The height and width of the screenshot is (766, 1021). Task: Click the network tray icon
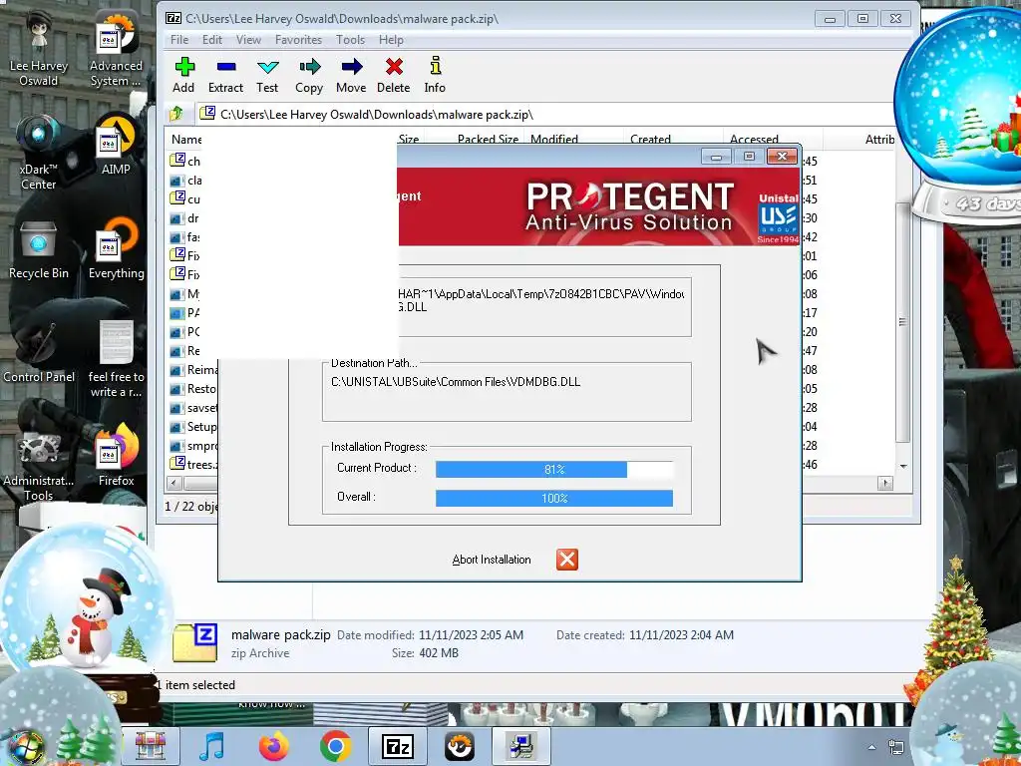tap(896, 748)
